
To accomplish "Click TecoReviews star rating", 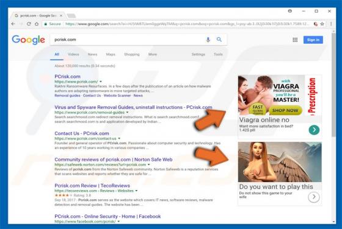I will point(63,196).
